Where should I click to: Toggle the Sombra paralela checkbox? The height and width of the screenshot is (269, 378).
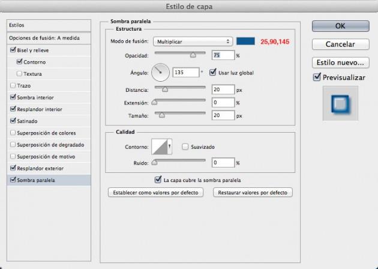point(13,180)
